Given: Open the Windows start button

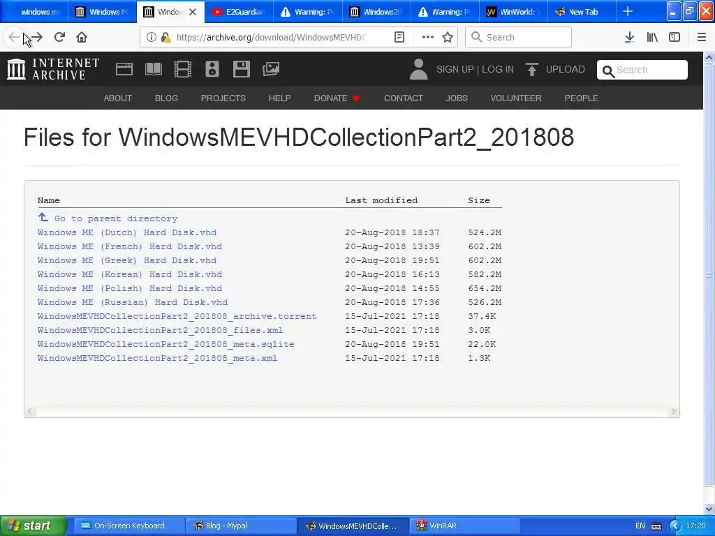Looking at the screenshot, I should [x=34, y=526].
